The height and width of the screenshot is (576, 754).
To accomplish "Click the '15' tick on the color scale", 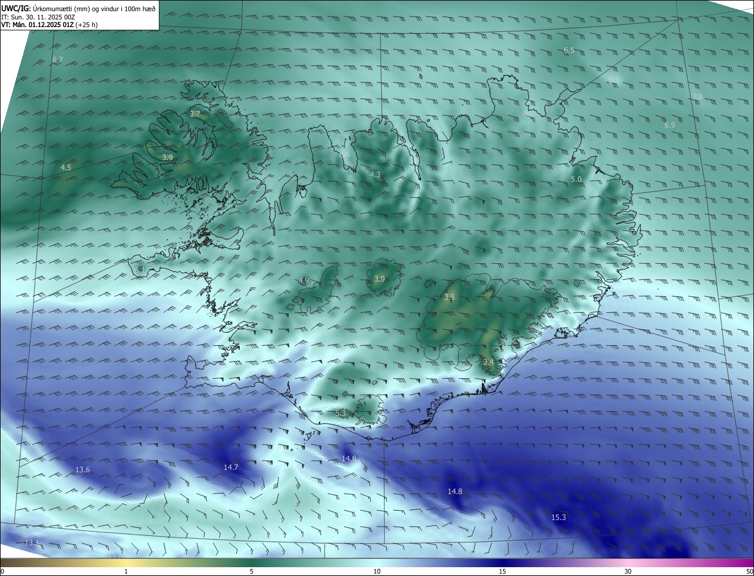I will [x=502, y=571].
